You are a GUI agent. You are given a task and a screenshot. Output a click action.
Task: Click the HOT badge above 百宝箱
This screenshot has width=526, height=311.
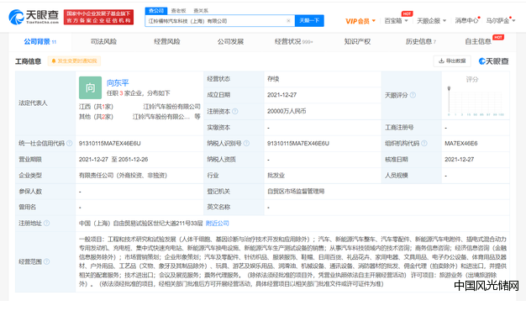pyautogui.click(x=407, y=13)
